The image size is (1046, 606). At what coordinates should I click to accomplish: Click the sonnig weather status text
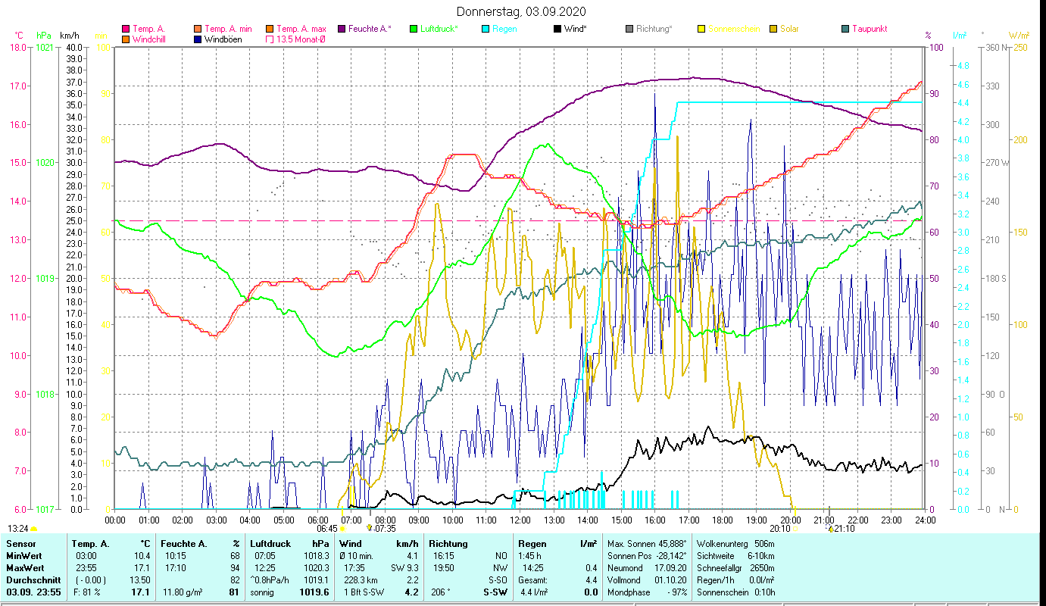coord(262,592)
